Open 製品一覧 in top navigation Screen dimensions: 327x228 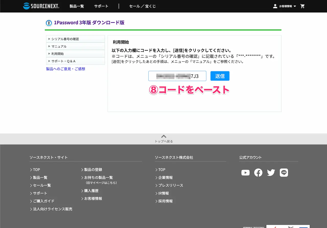tap(77, 6)
